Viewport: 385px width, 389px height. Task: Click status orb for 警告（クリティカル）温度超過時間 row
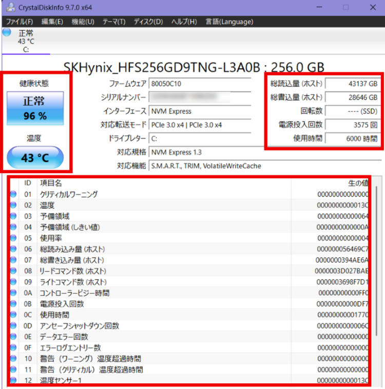(13, 370)
